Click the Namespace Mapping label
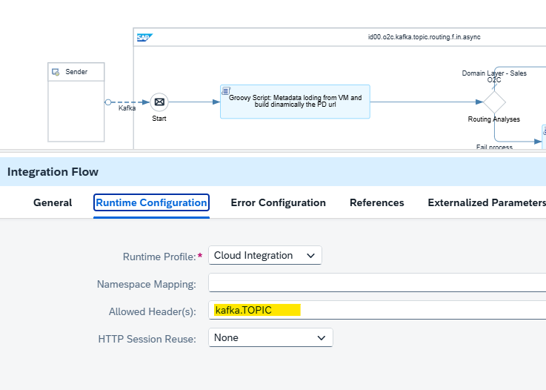 coord(147,284)
